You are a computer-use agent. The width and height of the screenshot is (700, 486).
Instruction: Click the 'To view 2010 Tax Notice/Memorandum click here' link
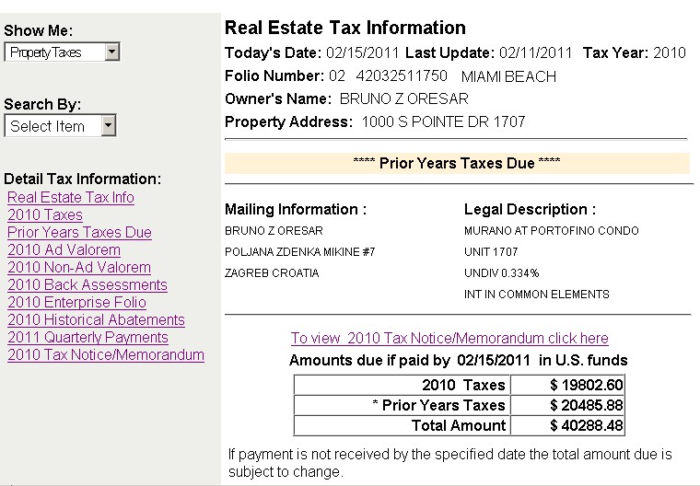click(x=449, y=339)
